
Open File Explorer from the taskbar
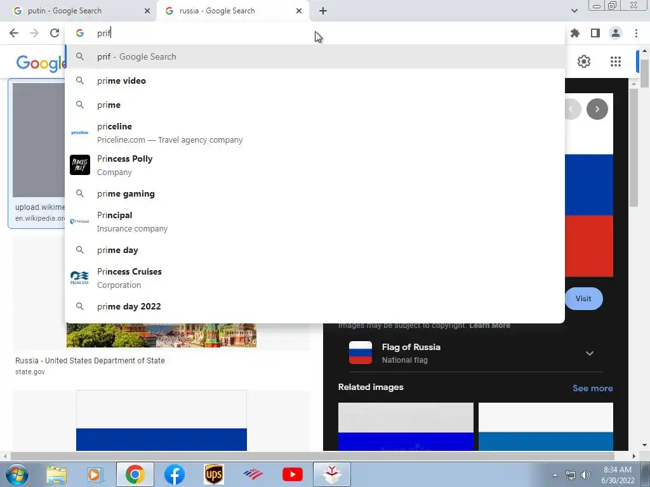(x=56, y=474)
